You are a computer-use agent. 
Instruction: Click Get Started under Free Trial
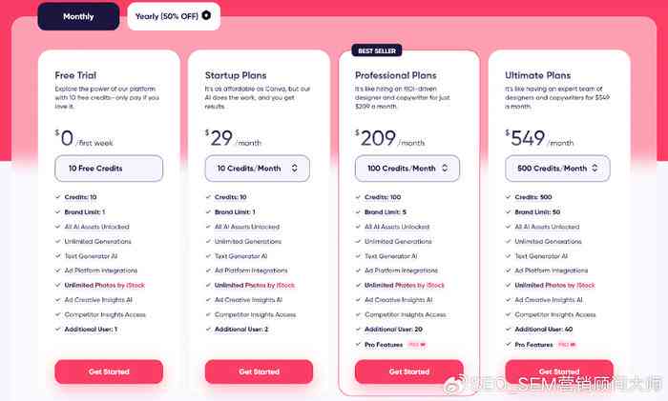click(x=109, y=371)
